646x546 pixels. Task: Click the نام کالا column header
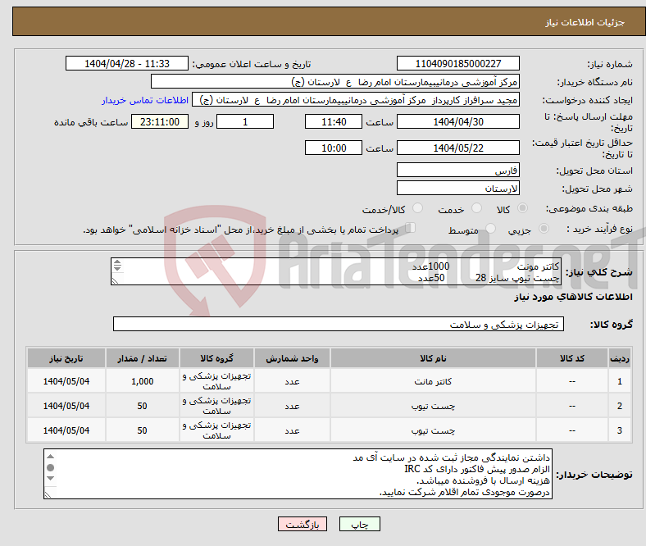(433, 358)
